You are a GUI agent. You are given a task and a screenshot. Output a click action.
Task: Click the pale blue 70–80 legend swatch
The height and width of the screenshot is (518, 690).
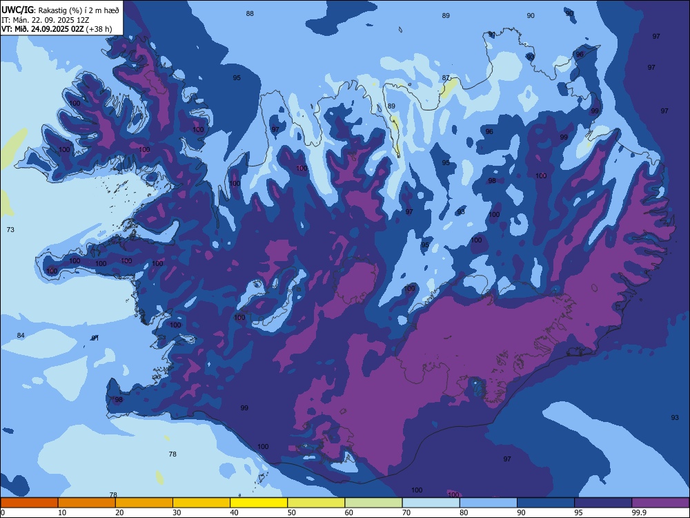click(x=431, y=503)
